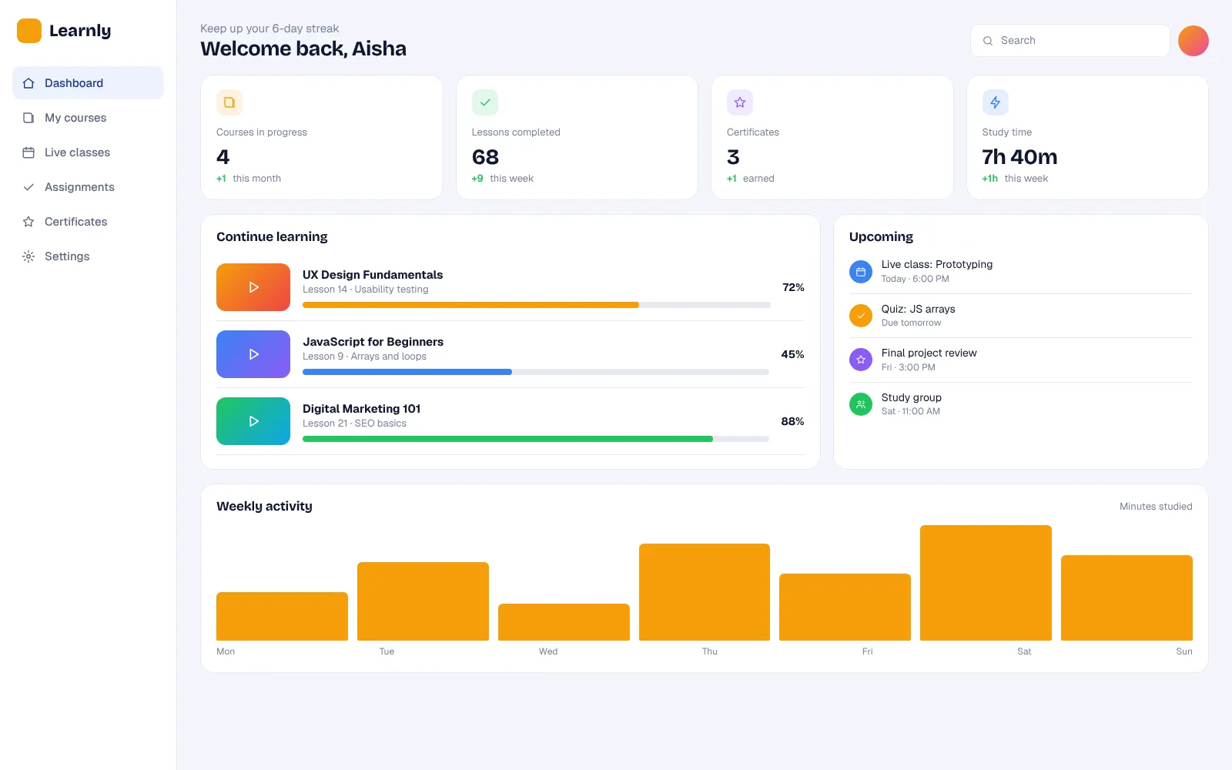Play Digital Marketing 101 course thumbnail
Image resolution: width=1232 pixels, height=770 pixels.
[253, 421]
